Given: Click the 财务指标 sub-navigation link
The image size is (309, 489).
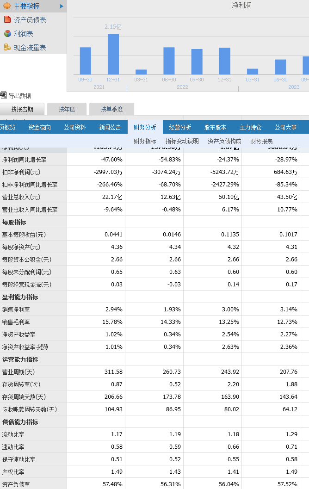Looking at the screenshot, I should (x=145, y=141).
